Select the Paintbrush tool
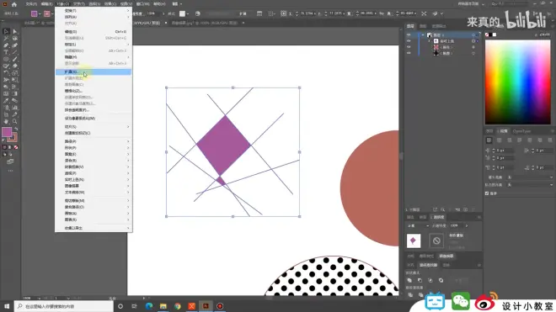Image resolution: width=556 pixels, height=312 pixels. (x=14, y=59)
